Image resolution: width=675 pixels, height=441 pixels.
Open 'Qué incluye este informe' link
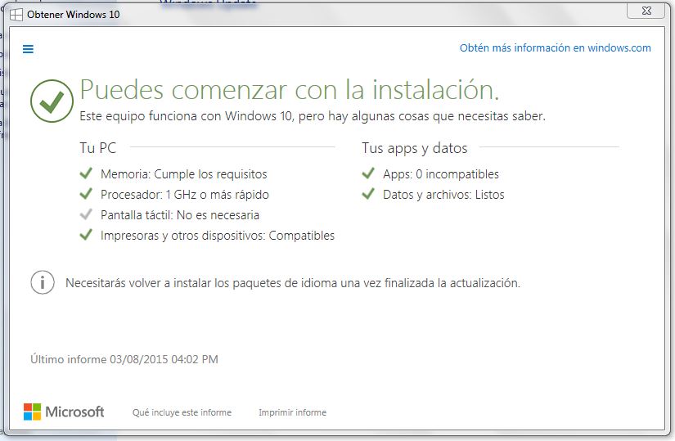[182, 412]
